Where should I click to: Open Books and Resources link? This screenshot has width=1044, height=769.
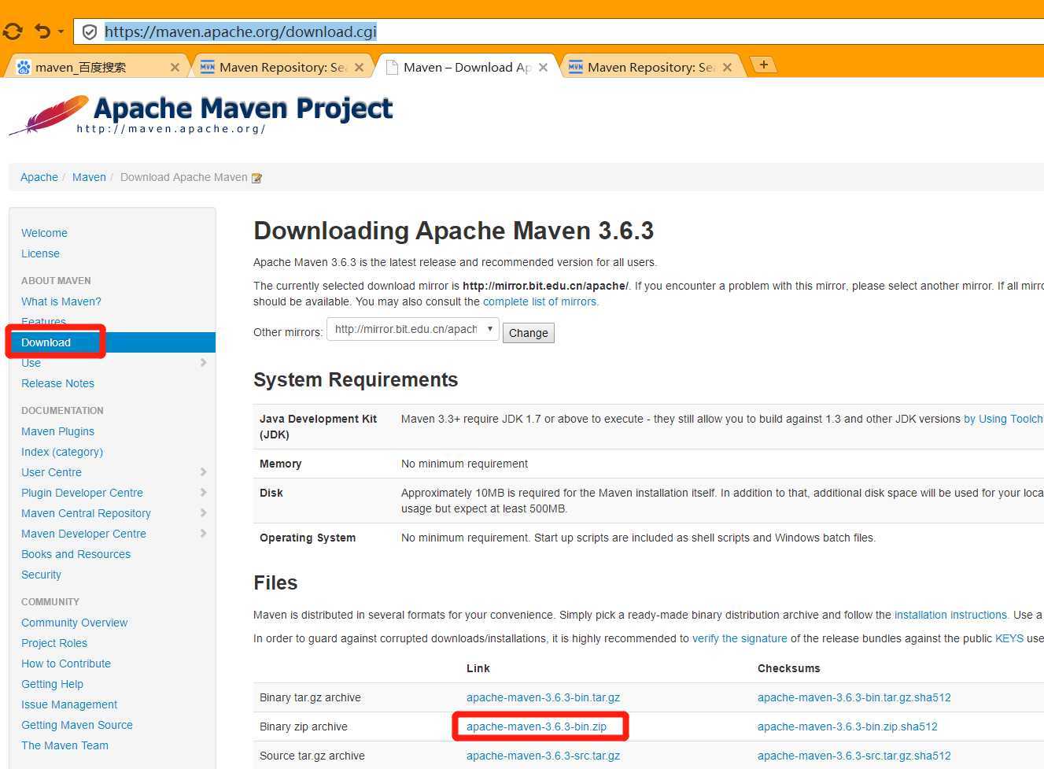[x=76, y=554]
